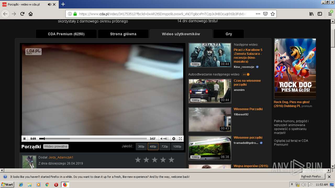Go to Firefox home page
The image size is (335, 188).
pos(31,14)
